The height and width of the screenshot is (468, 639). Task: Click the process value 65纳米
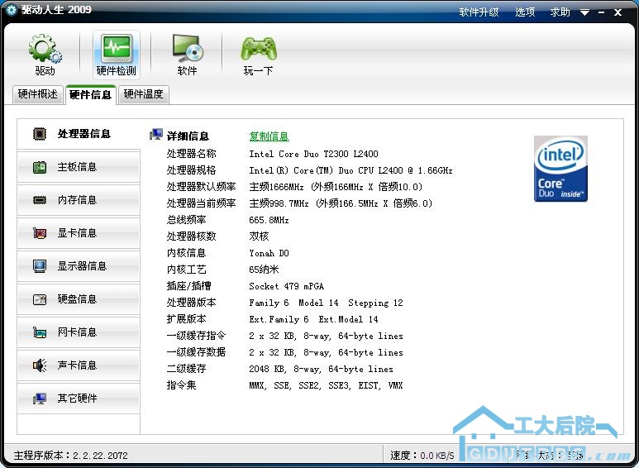point(264,270)
